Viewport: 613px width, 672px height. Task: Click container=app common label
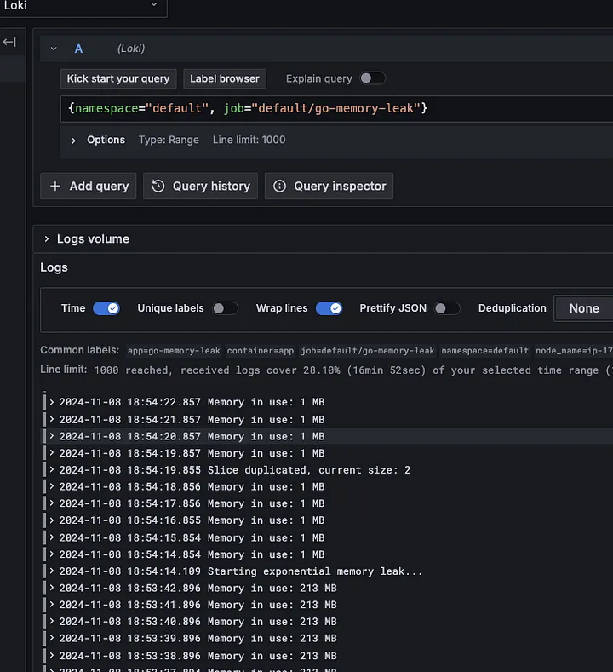click(x=260, y=351)
